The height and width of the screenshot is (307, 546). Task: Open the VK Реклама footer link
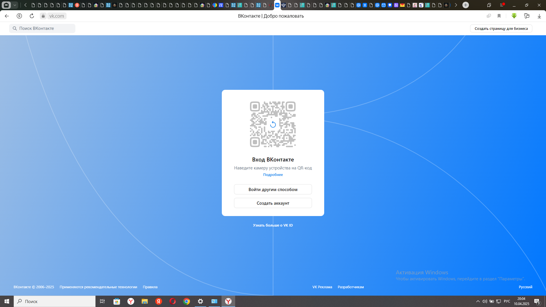pyautogui.click(x=322, y=287)
